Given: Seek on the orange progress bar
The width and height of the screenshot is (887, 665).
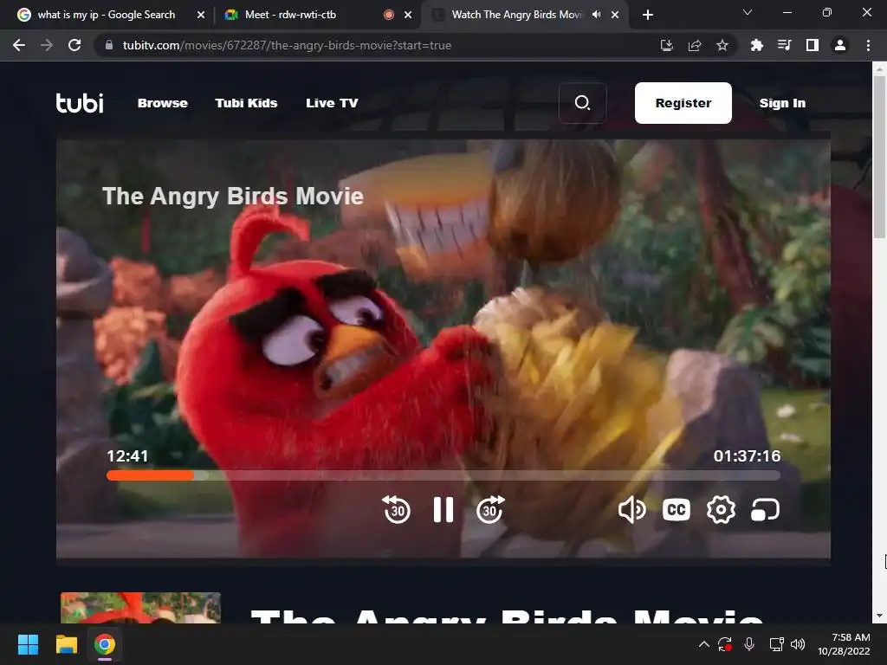Looking at the screenshot, I should coord(151,475).
